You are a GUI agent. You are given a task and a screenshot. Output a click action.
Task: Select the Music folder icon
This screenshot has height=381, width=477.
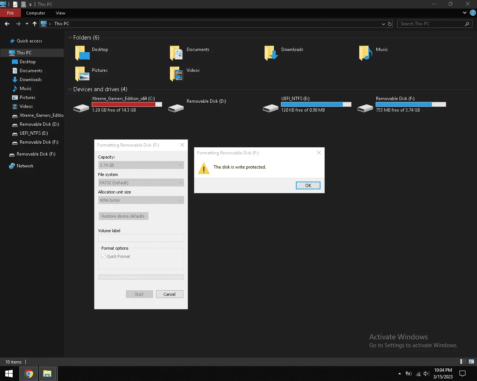tap(366, 53)
